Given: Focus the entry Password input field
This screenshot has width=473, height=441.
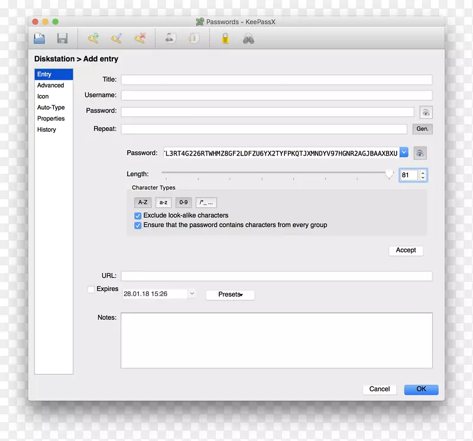Looking at the screenshot, I should 268,112.
